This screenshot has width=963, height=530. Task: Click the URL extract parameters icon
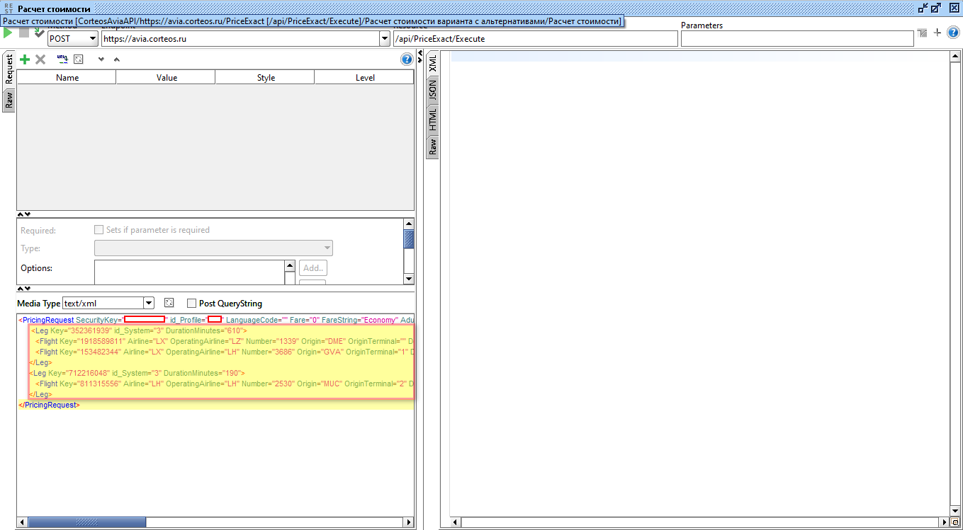coord(62,60)
